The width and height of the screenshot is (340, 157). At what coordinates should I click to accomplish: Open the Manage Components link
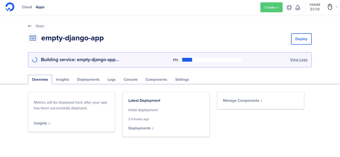pos(243,101)
